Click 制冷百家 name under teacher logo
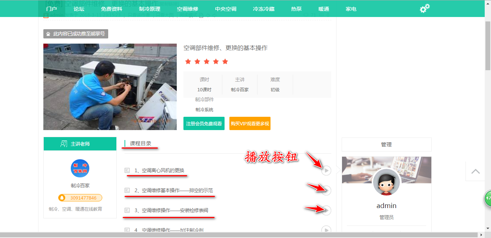 pyautogui.click(x=80, y=186)
